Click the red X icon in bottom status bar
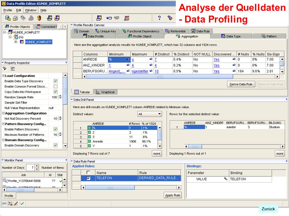Viewport: 289px width, 216px height. [10, 203]
